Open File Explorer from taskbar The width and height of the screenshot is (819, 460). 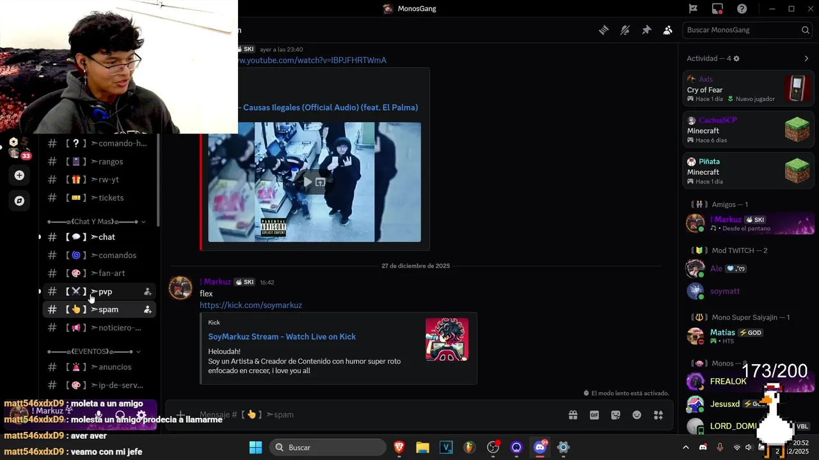pos(422,447)
